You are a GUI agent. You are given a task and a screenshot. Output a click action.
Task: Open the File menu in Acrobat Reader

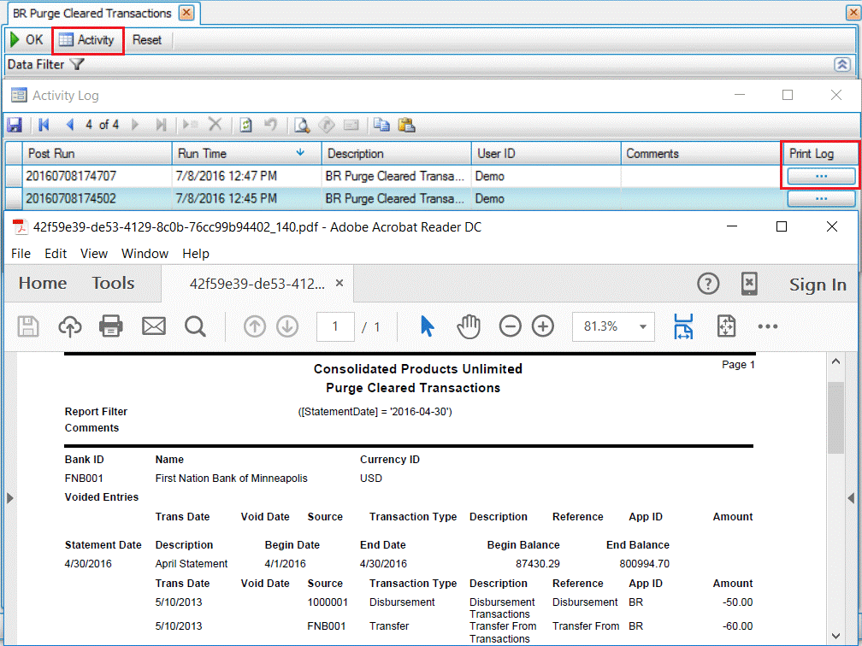(x=21, y=254)
